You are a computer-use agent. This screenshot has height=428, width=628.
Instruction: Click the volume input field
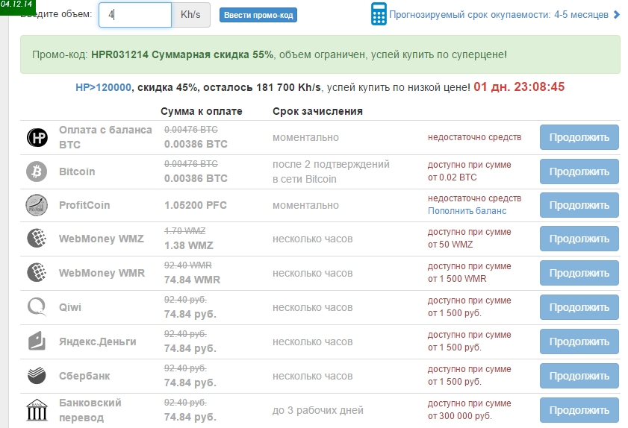134,14
